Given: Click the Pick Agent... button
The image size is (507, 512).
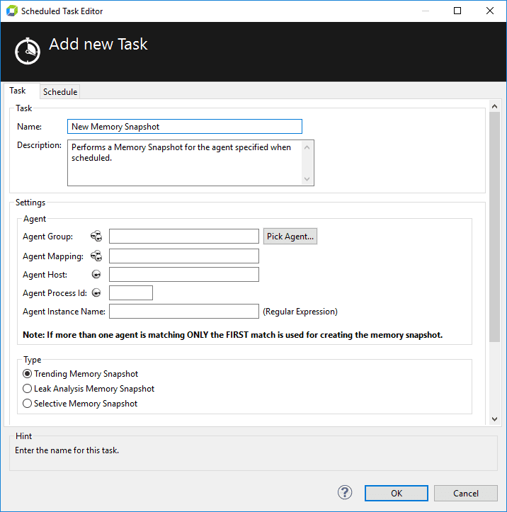Looking at the screenshot, I should pyautogui.click(x=290, y=236).
